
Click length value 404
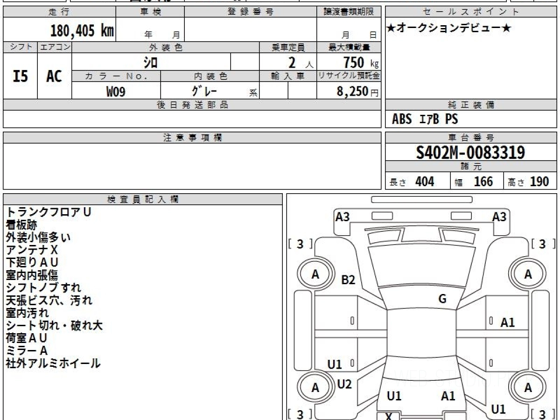pyautogui.click(x=425, y=182)
